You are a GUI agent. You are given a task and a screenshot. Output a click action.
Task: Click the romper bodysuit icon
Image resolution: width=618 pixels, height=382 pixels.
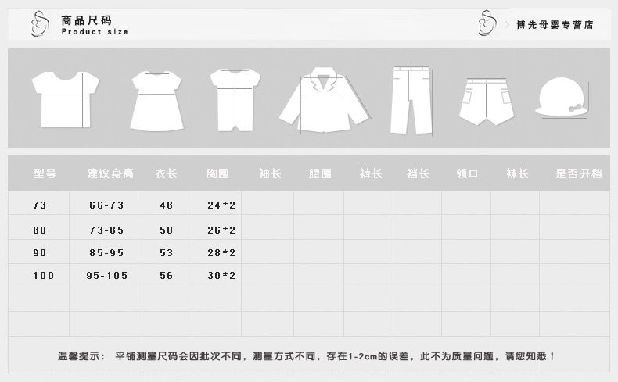pyautogui.click(x=235, y=100)
